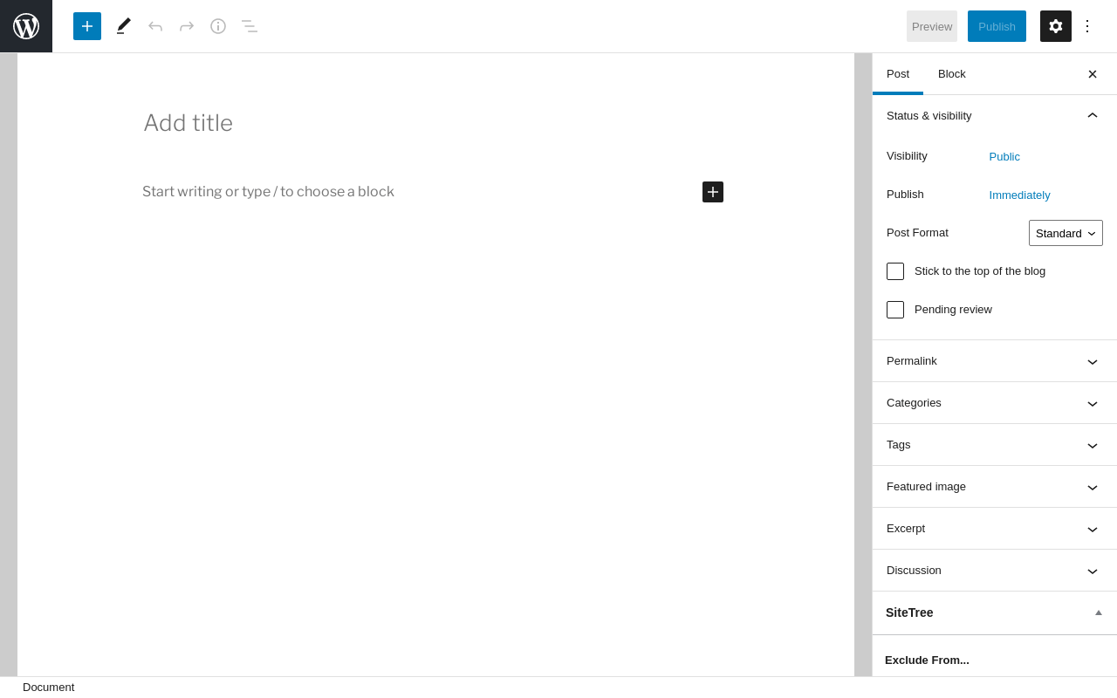1117x698 pixels.
Task: Toggle the block inserter plus button in toolbar
Action: (x=87, y=26)
